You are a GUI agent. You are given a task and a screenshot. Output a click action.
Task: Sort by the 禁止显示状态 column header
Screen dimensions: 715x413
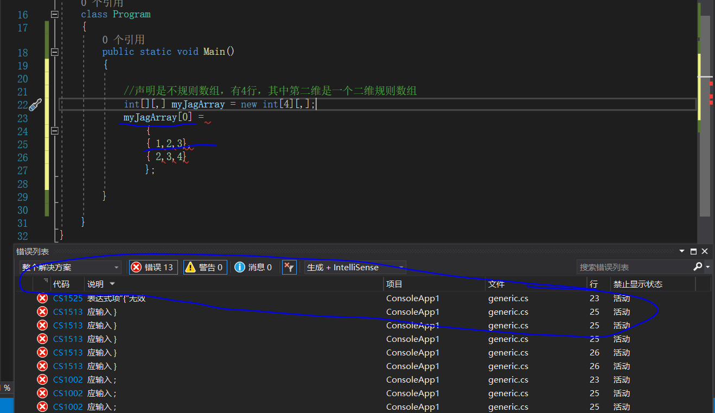coord(653,284)
